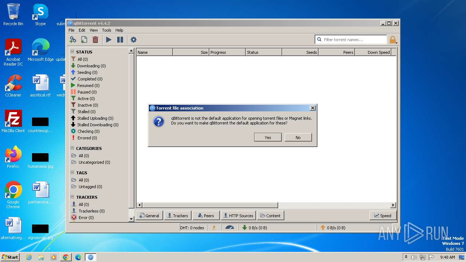Click the Resume play toolbar icon

tap(108, 40)
